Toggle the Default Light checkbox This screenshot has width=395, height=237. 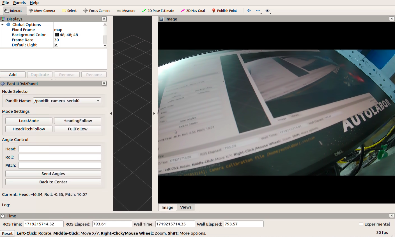point(56,45)
